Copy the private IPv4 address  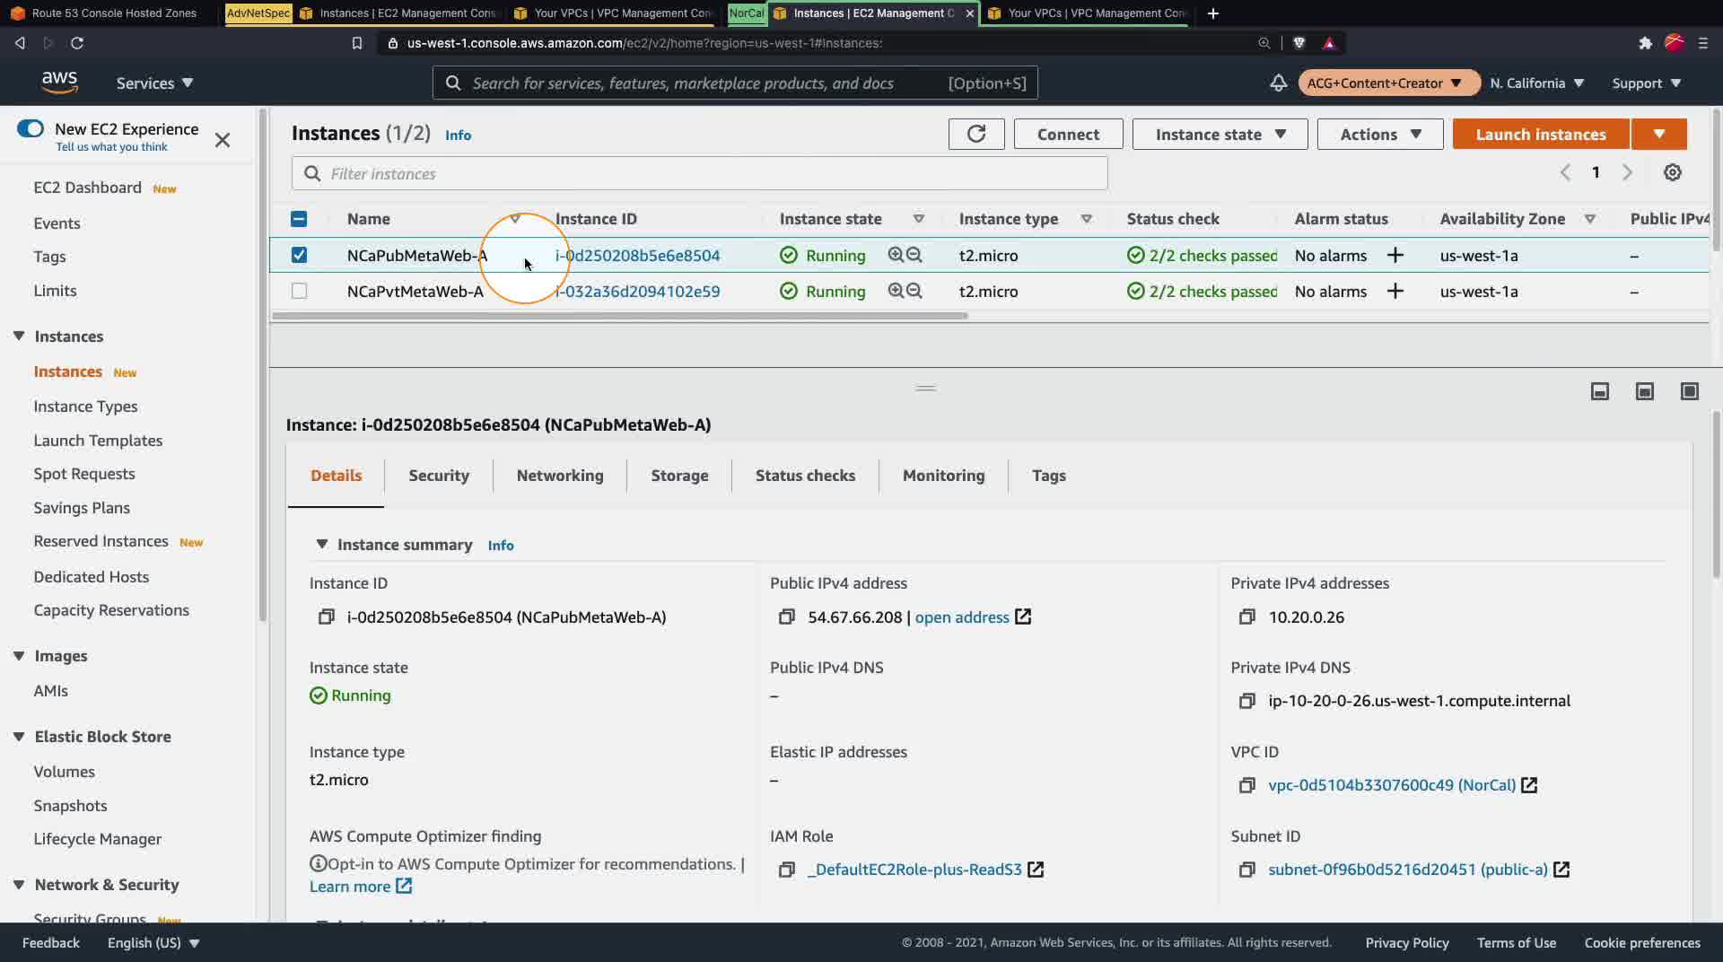pos(1247,617)
